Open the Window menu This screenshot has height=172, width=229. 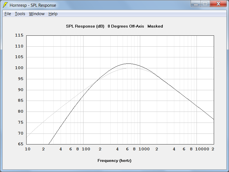(x=37, y=14)
